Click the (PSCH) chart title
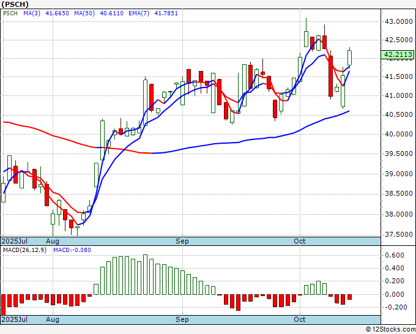This screenshot has width=416, height=334. pyautogui.click(x=15, y=4)
